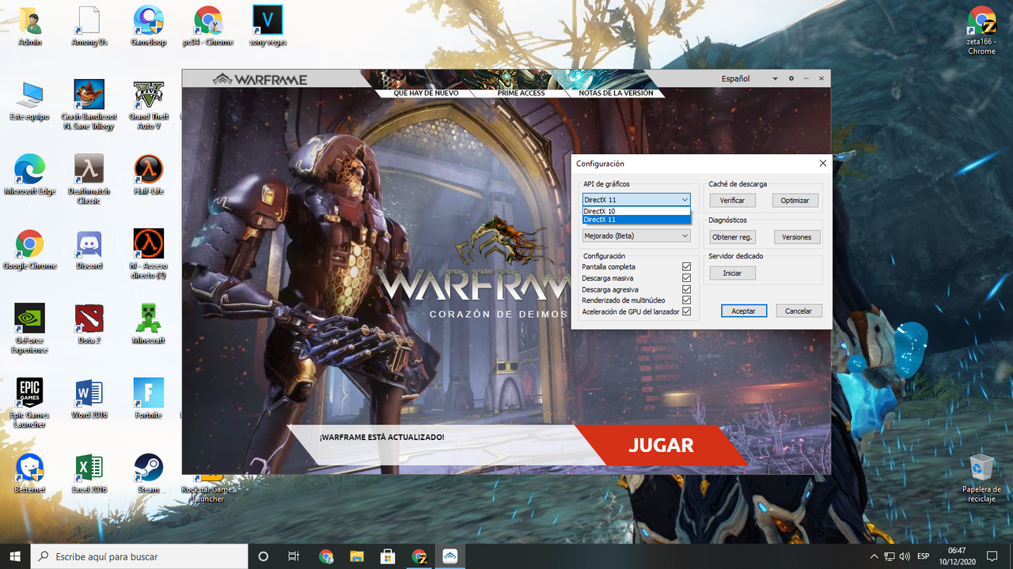Click the Obtener reg. diagnostics button

click(x=732, y=237)
